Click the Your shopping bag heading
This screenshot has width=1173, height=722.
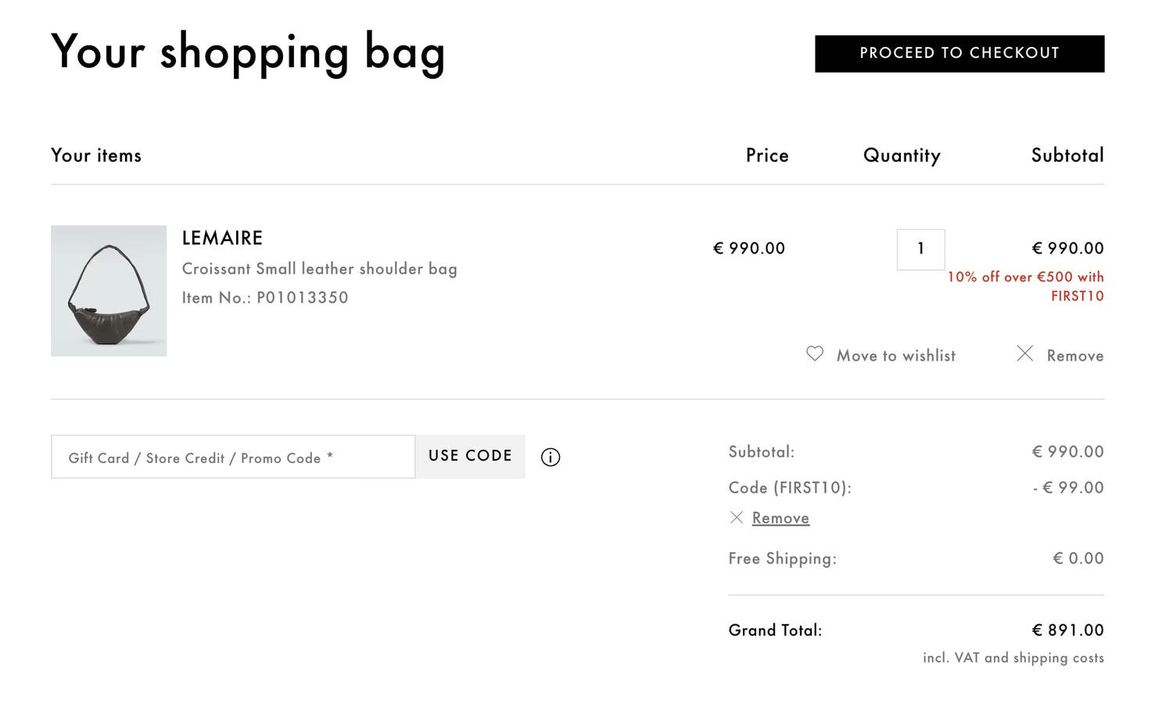248,53
